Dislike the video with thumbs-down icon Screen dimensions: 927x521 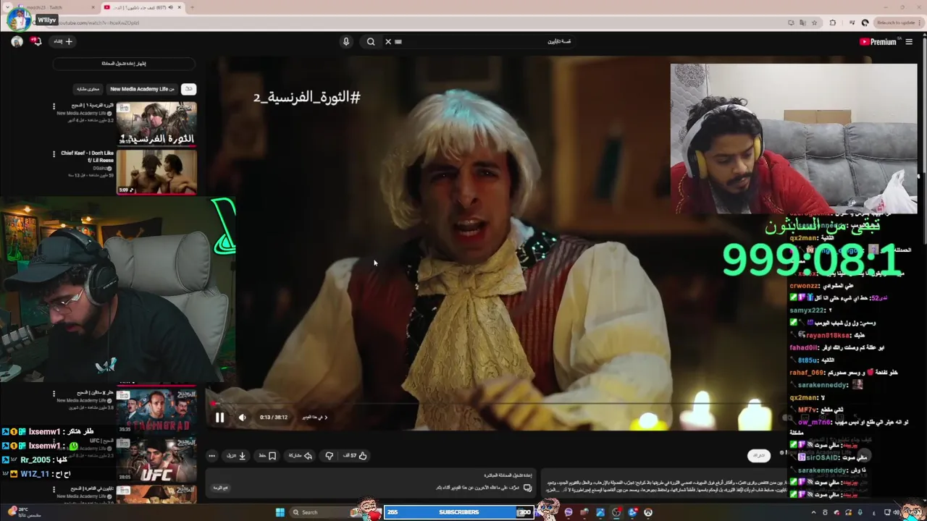tap(329, 455)
